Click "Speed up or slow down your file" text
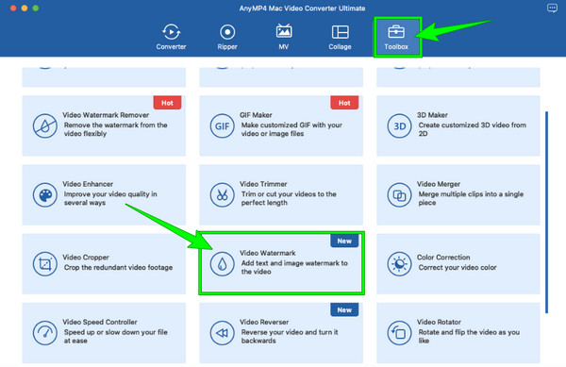Image resolution: width=566 pixels, height=367 pixels. point(115,336)
